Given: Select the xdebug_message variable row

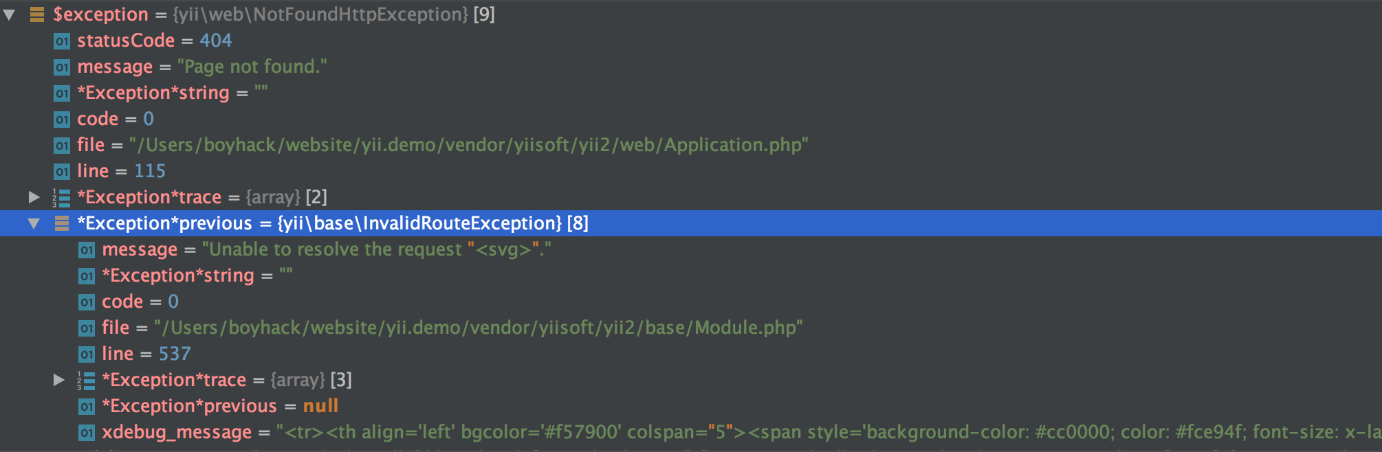Looking at the screenshot, I should [x=691, y=432].
